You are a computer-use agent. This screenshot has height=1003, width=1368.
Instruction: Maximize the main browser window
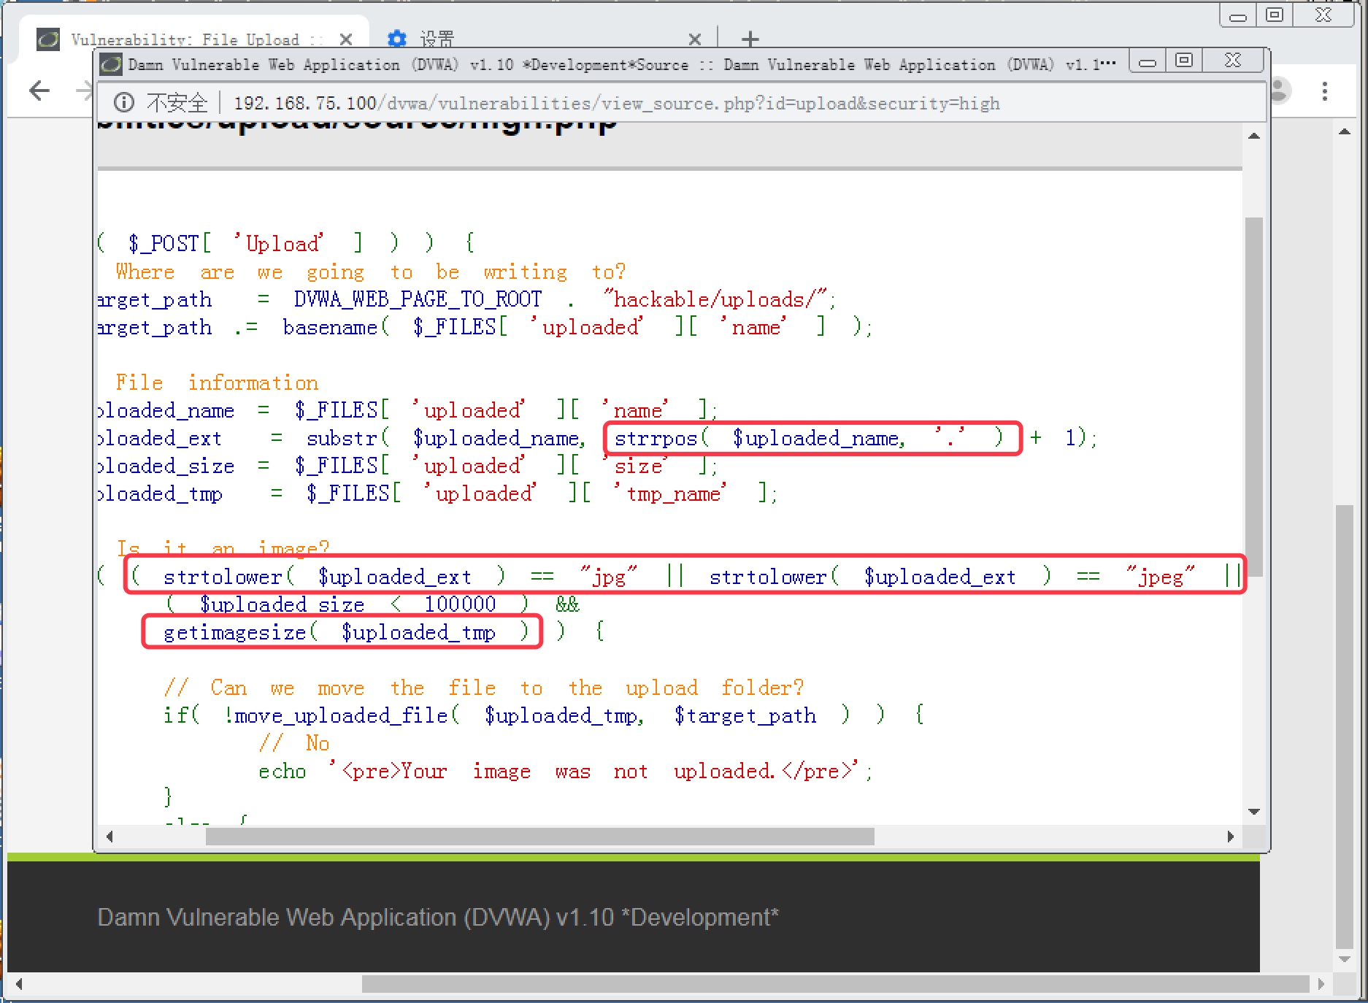[1275, 15]
